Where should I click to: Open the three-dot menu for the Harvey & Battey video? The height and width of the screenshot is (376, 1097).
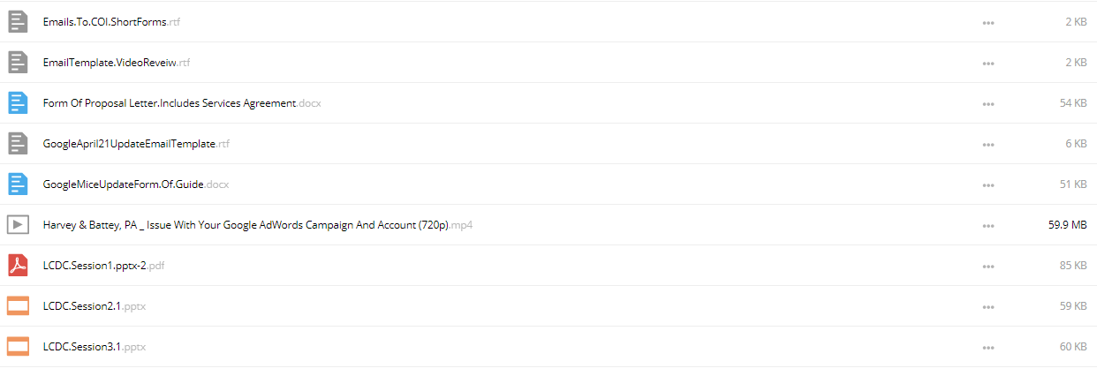pos(988,226)
